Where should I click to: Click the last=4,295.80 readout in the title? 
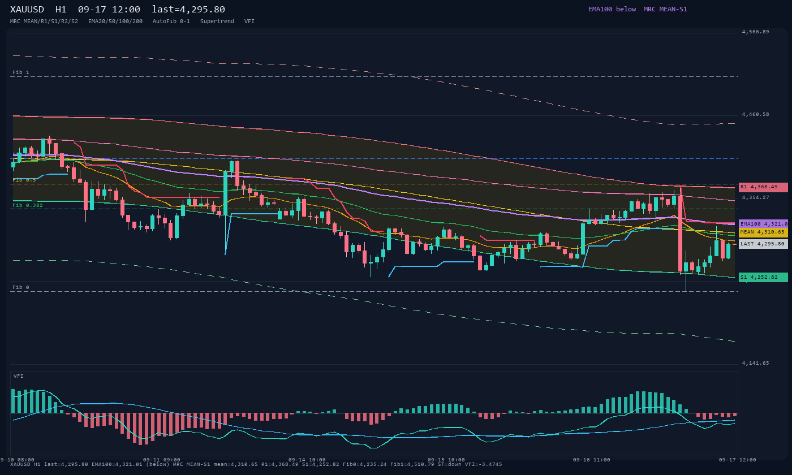click(x=188, y=10)
